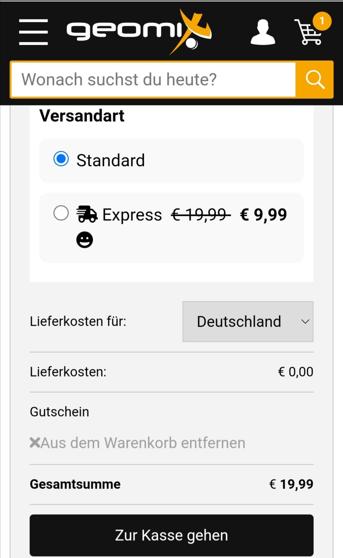Click the orange search magnifier button
Viewport: 343px width, 558px height.
pos(315,79)
